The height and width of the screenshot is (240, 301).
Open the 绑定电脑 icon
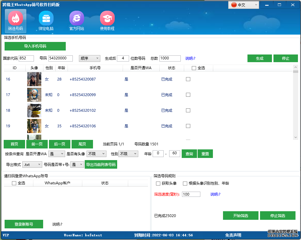click(46, 21)
